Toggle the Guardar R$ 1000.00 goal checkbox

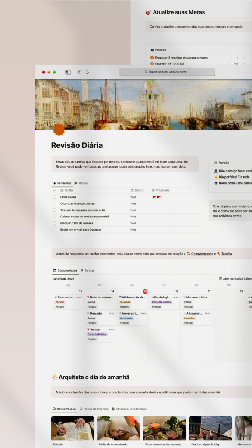pos(152,64)
